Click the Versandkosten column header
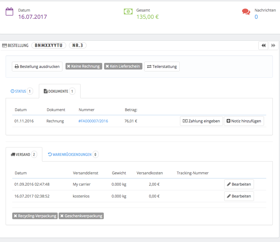Viewport: 280px width, 242px height. tap(150, 173)
